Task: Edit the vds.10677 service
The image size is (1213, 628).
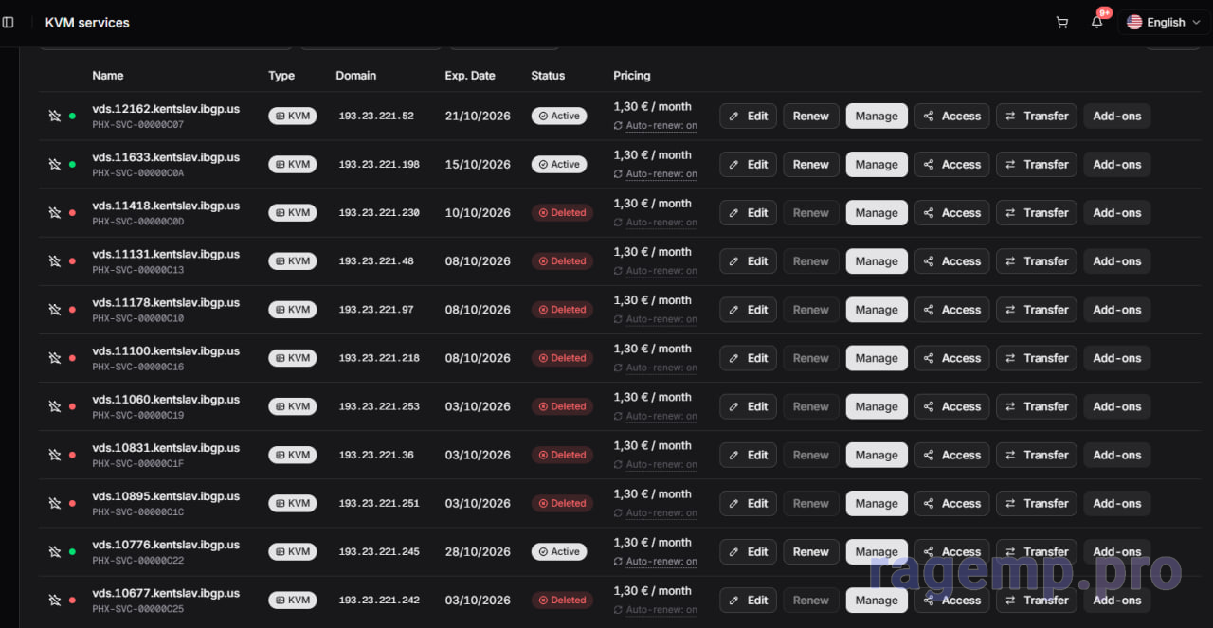Action: coord(749,600)
